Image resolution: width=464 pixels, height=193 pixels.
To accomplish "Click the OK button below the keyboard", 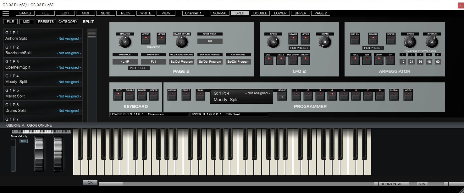I will tap(90, 182).
